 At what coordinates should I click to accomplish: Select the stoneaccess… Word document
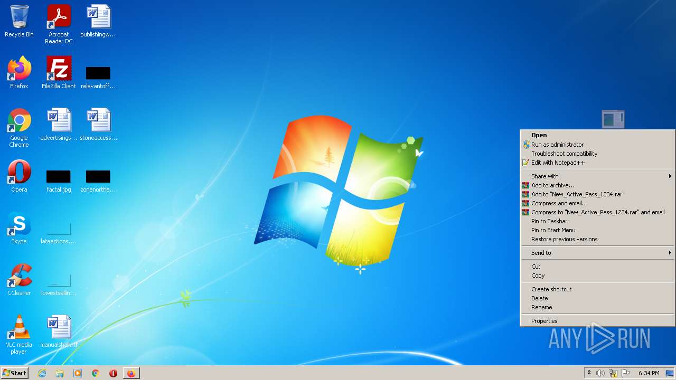pos(98,125)
